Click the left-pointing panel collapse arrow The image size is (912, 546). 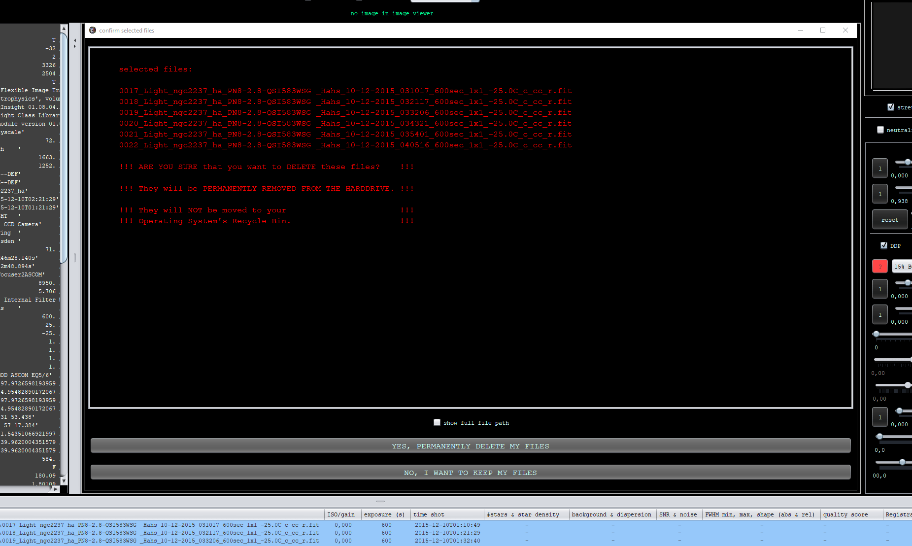[x=75, y=40]
